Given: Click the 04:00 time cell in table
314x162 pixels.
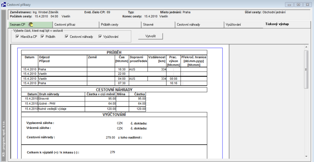Looking at the screenshot, I should [122, 79].
